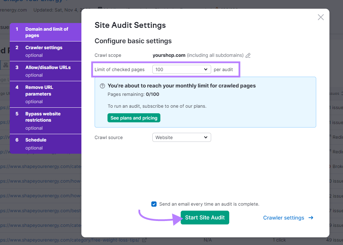
Task: Open step 6 Schedule in the sidebar
Action: point(46,144)
